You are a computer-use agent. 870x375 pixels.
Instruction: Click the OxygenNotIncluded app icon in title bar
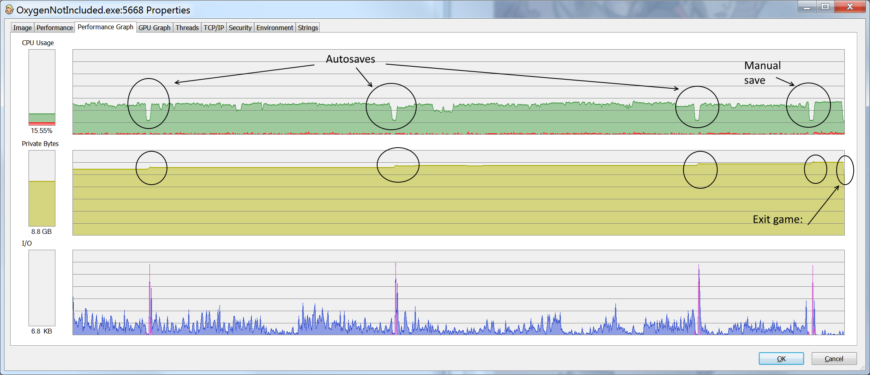pyautogui.click(x=9, y=10)
